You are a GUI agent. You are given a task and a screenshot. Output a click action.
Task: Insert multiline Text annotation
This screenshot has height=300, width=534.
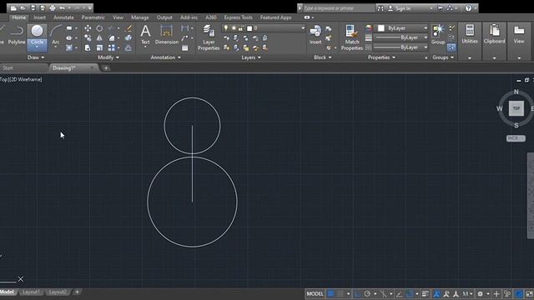(x=145, y=35)
